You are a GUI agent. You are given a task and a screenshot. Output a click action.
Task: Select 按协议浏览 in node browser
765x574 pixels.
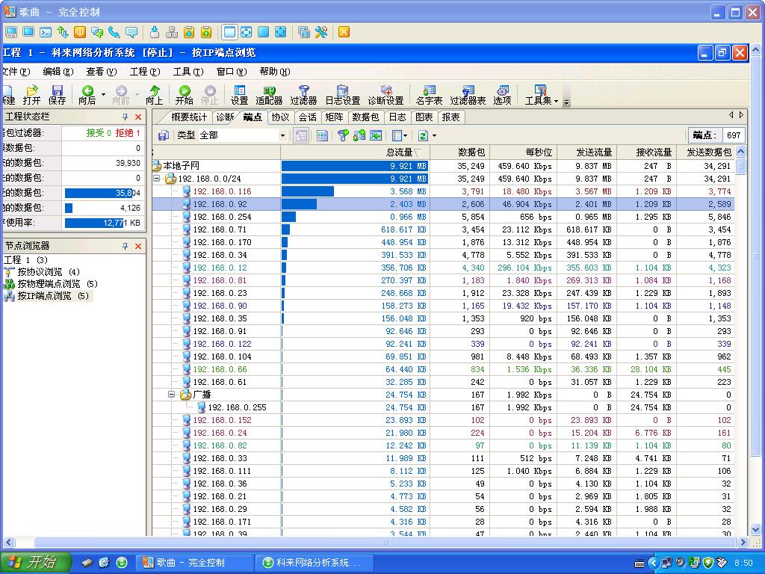click(x=40, y=272)
